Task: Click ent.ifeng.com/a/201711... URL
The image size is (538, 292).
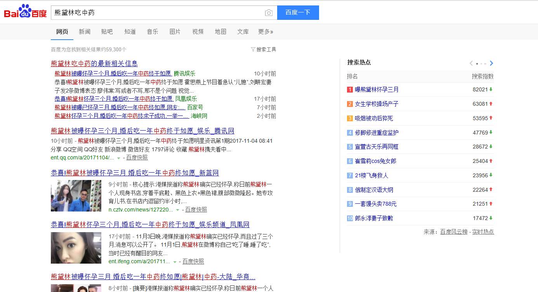Action: click(139, 261)
